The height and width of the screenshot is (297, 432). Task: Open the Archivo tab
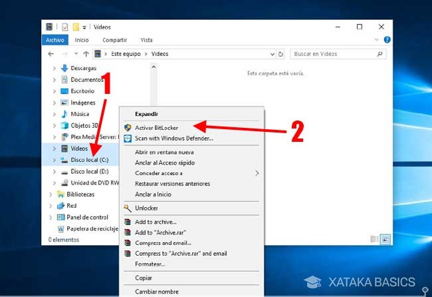[55, 40]
